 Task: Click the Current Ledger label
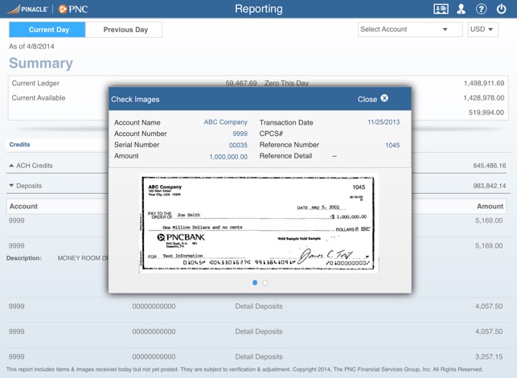coord(35,83)
